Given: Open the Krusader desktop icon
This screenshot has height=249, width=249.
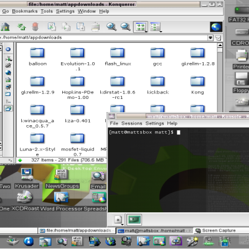Looking at the screenshot, I should (x=27, y=179).
